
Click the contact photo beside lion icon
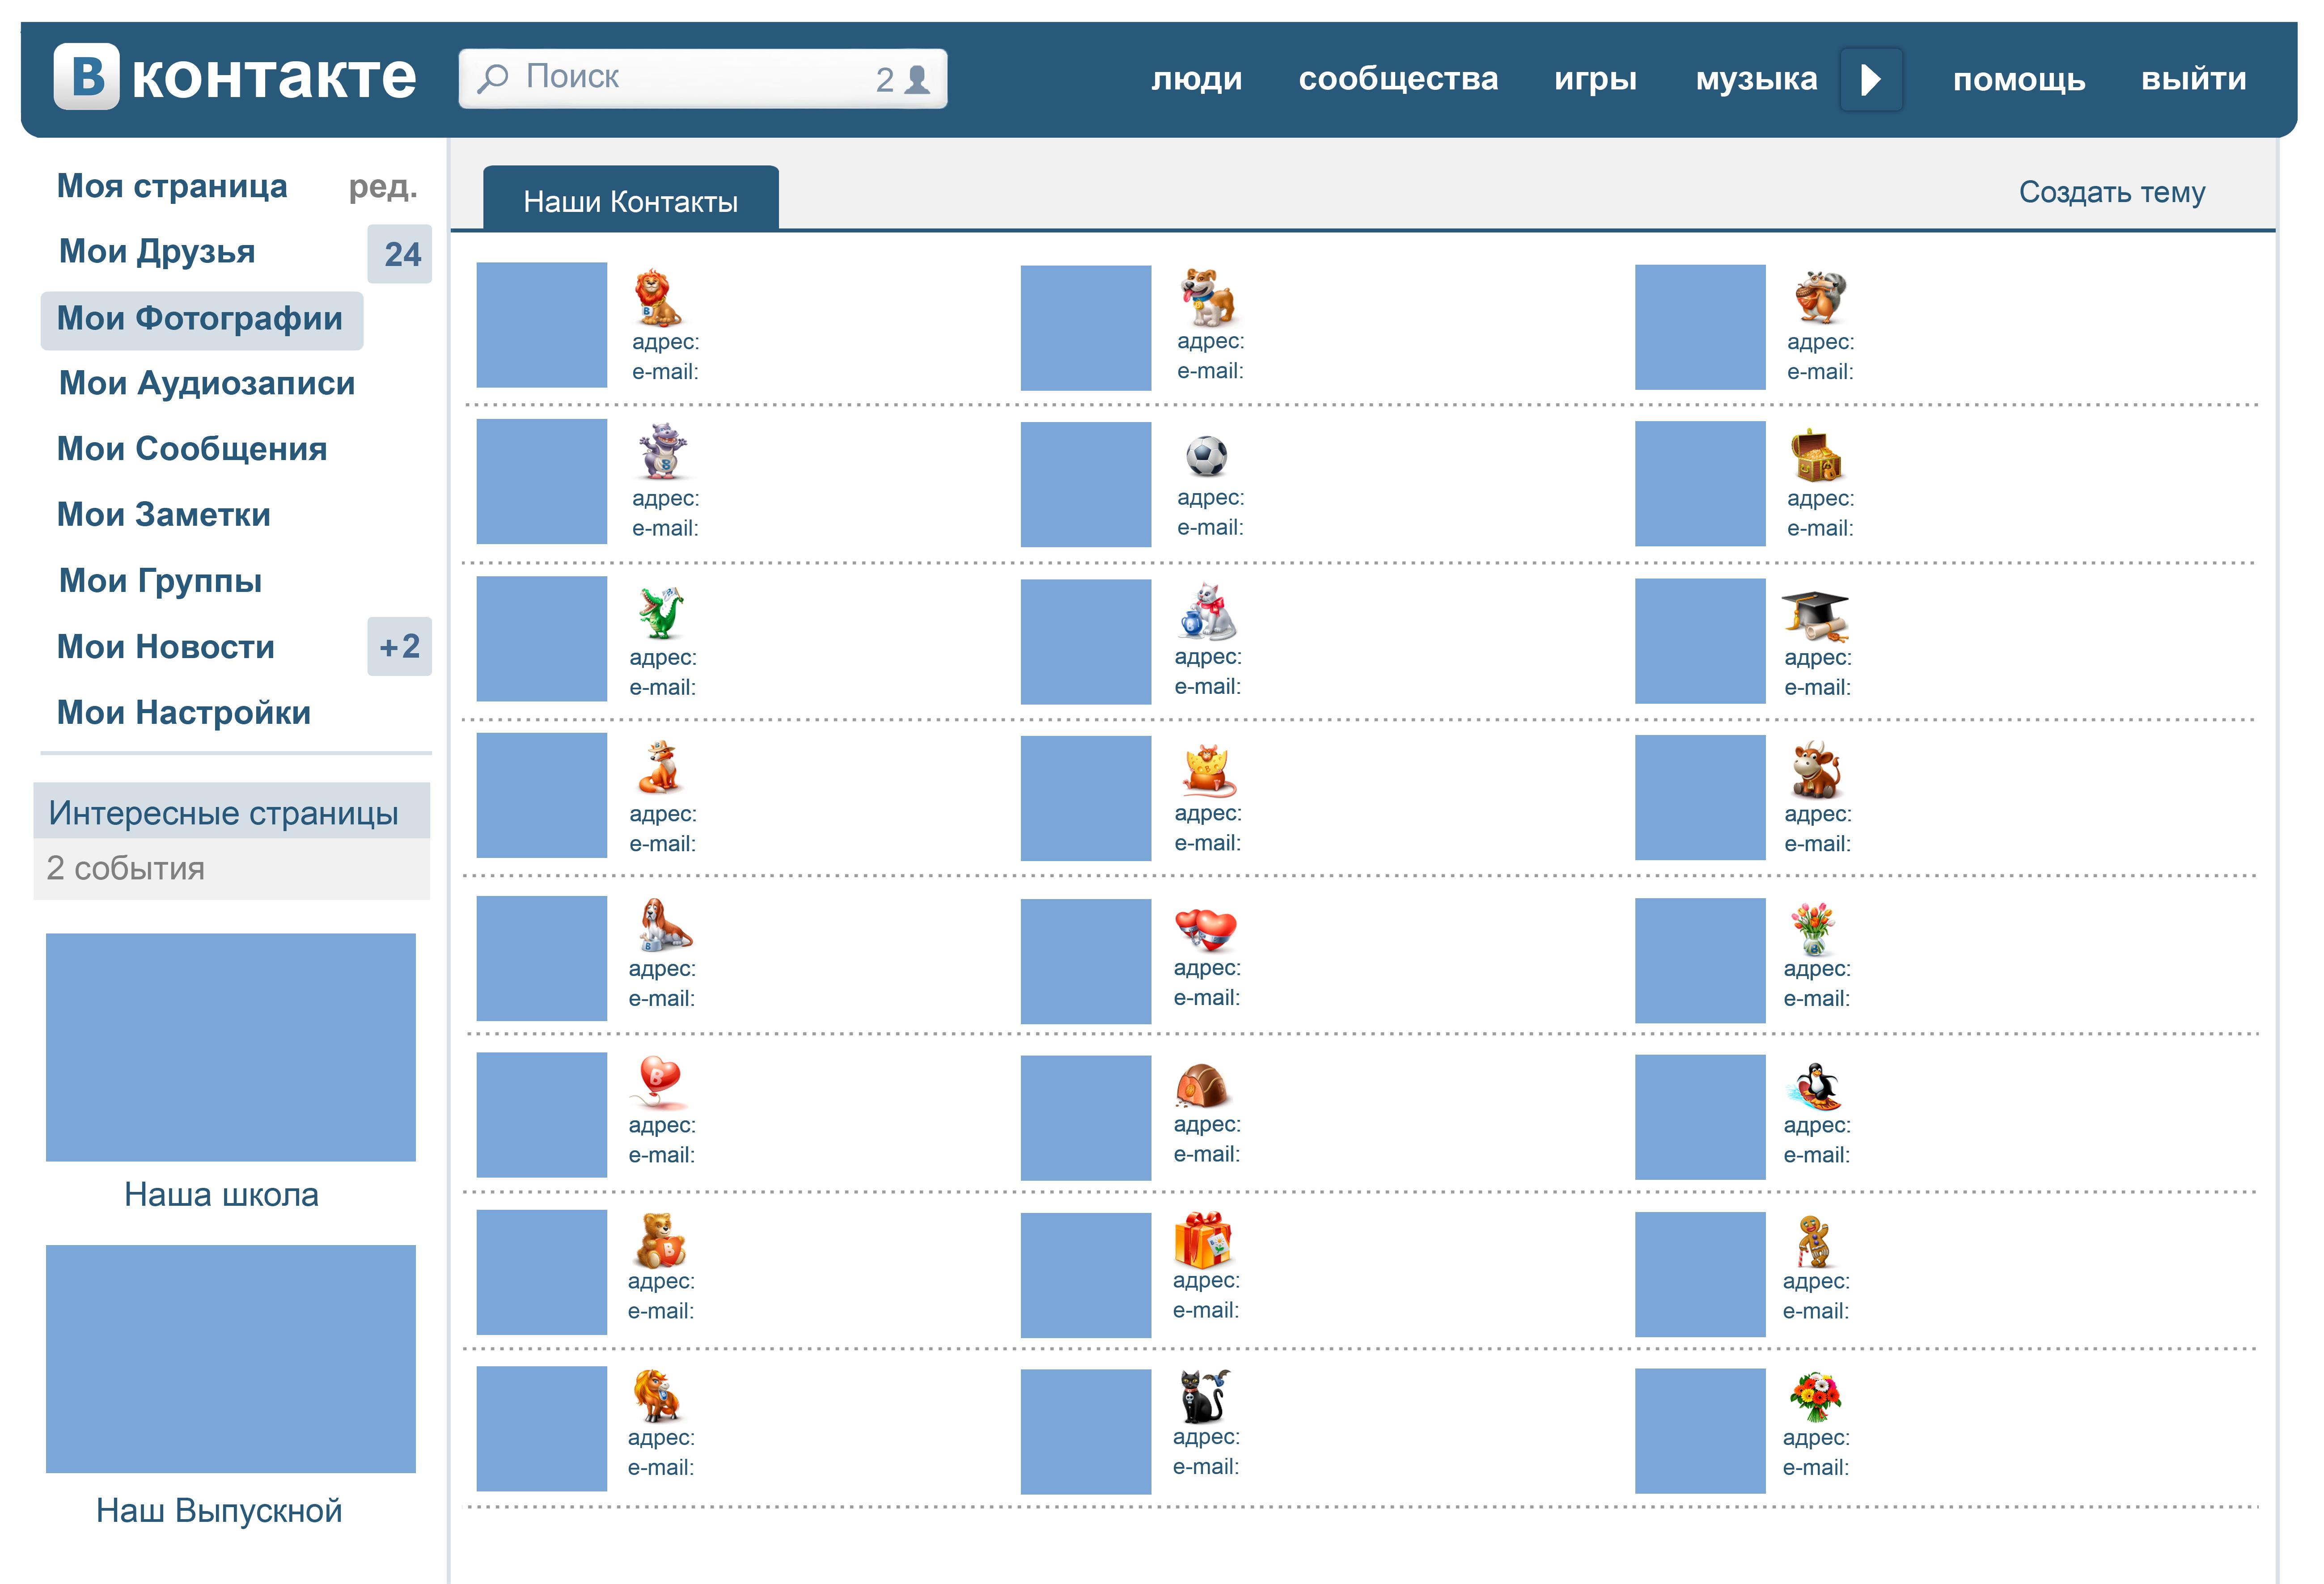click(542, 325)
